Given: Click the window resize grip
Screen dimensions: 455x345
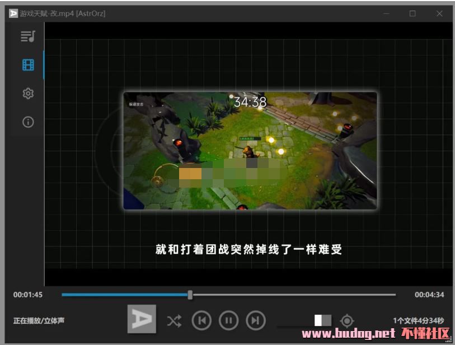Looking at the screenshot, I should 449,340.
